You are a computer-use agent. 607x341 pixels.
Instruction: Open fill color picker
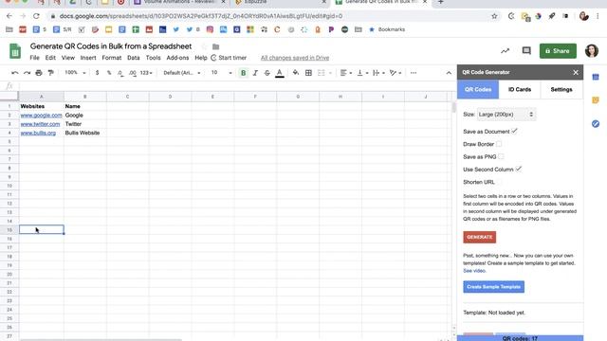(296, 73)
